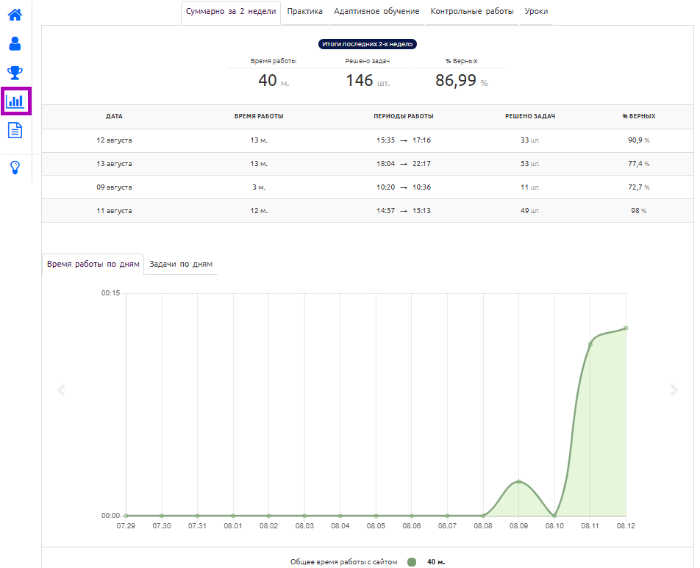Switch to the 'Адаптивное обучение' tab
The image size is (700, 568).
(376, 12)
